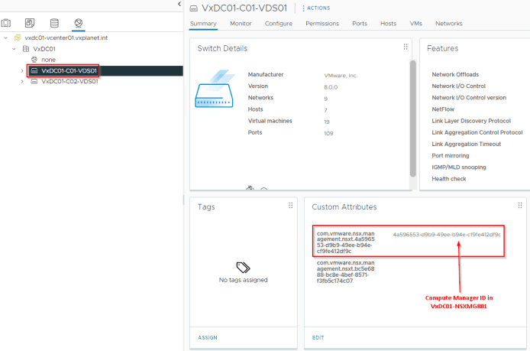Viewport: 530px width, 351px height.
Task: Click the 'Network Offloads' feature entry
Action: (x=455, y=74)
